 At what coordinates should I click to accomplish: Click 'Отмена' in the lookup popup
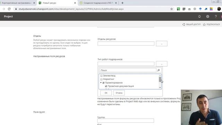(x=119, y=93)
